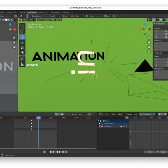Toggle Scene channel visibility eye

tap(104, 121)
